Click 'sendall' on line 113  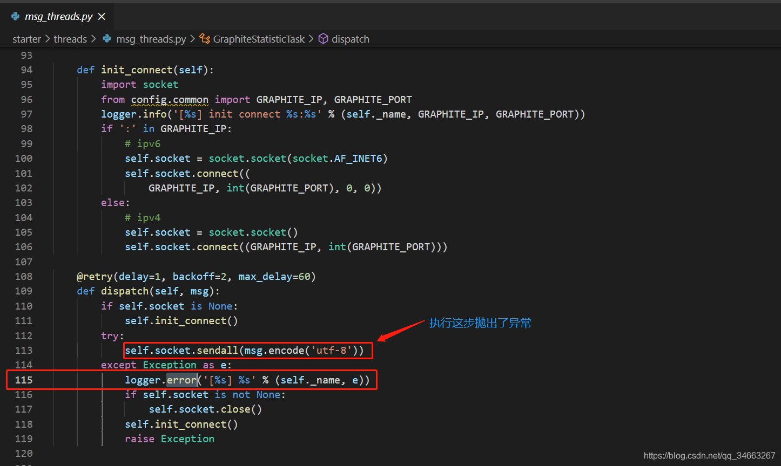pyautogui.click(x=217, y=351)
